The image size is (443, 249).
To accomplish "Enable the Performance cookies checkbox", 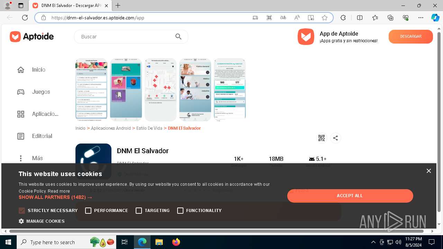I will [88, 211].
